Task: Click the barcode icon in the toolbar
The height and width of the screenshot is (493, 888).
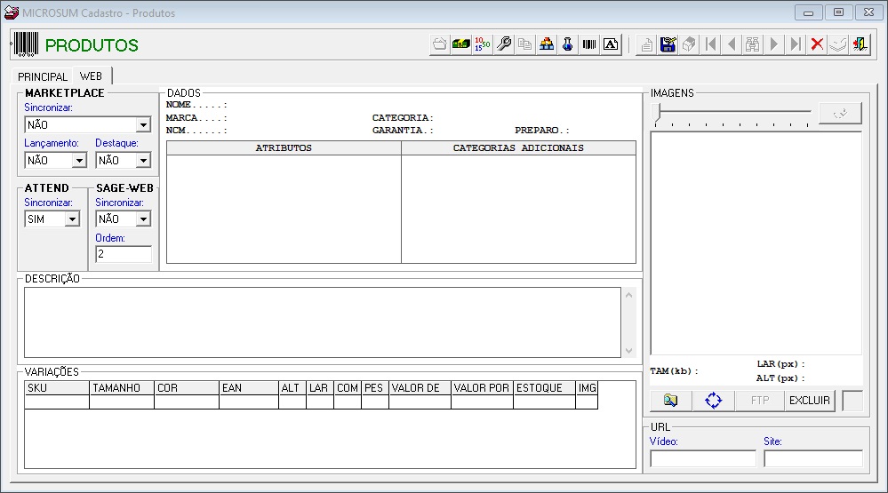Action: [x=589, y=44]
